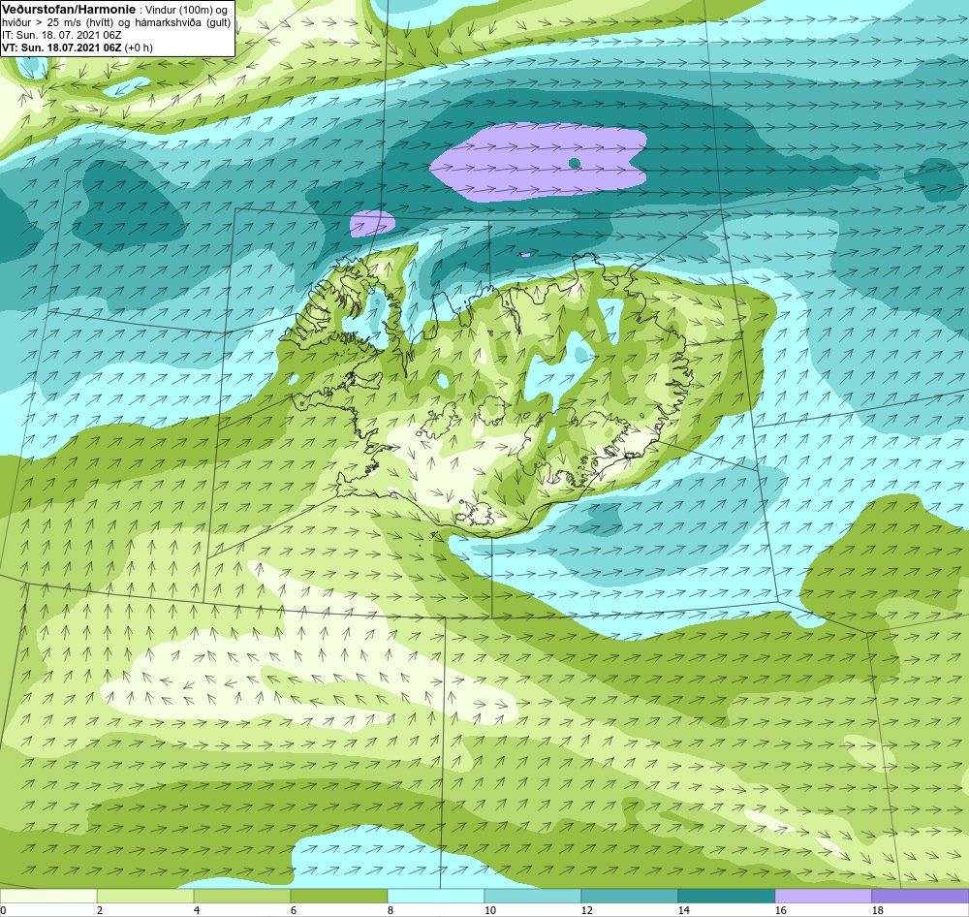Click the 0–2 m/s palest legend swatch
Viewport: 969px width, 917px height.
click(x=48, y=897)
